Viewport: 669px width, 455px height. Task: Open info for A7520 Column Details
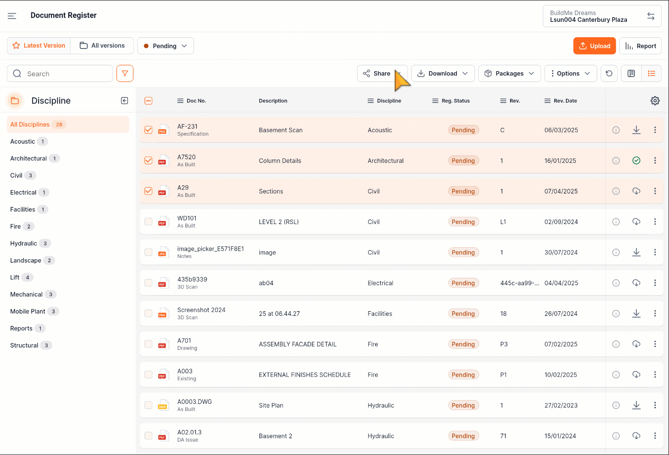(616, 161)
